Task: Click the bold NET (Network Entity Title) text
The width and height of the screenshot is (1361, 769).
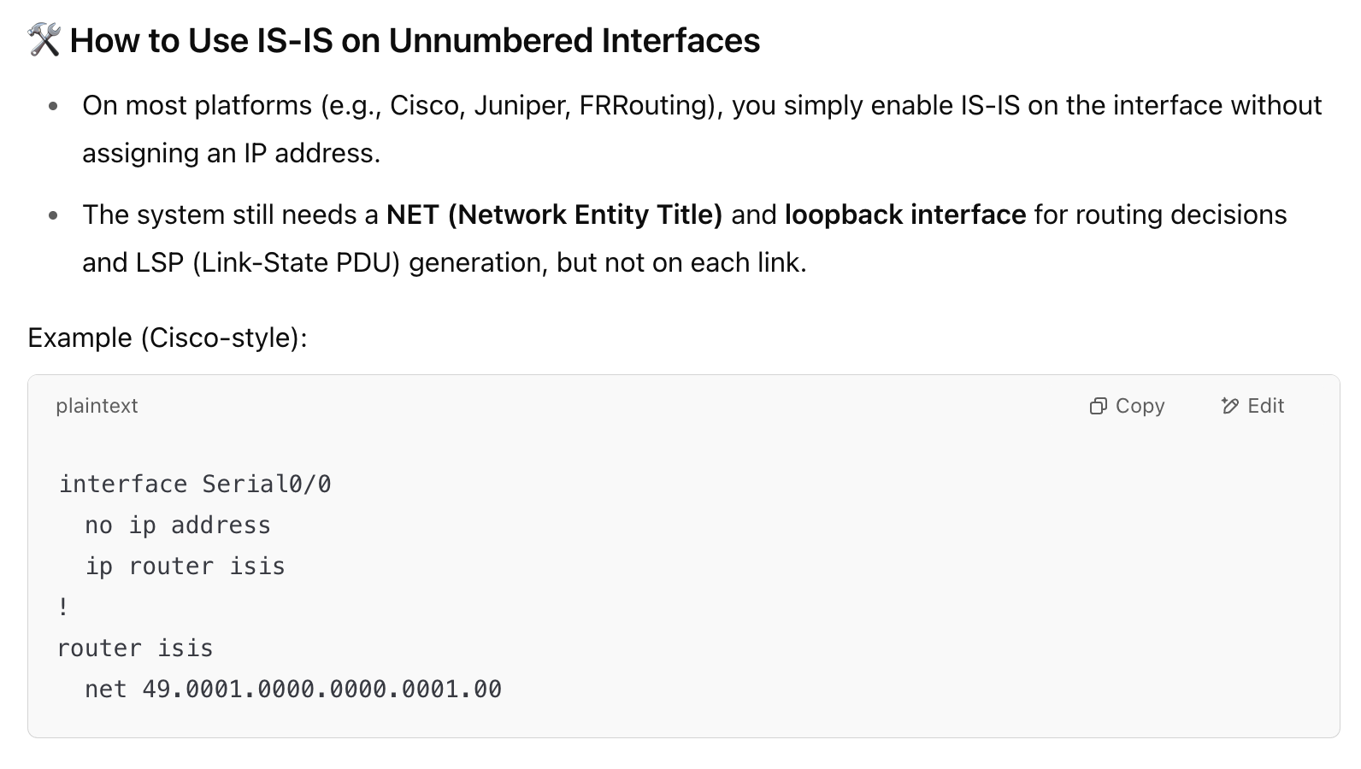Action: (555, 214)
